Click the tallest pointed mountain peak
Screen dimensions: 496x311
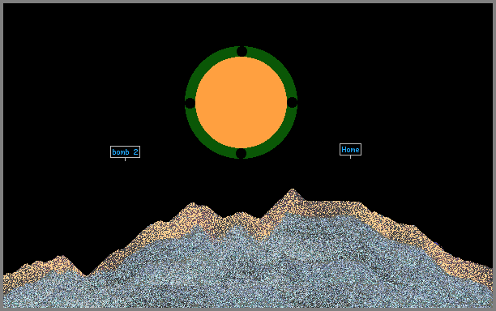click(x=293, y=190)
